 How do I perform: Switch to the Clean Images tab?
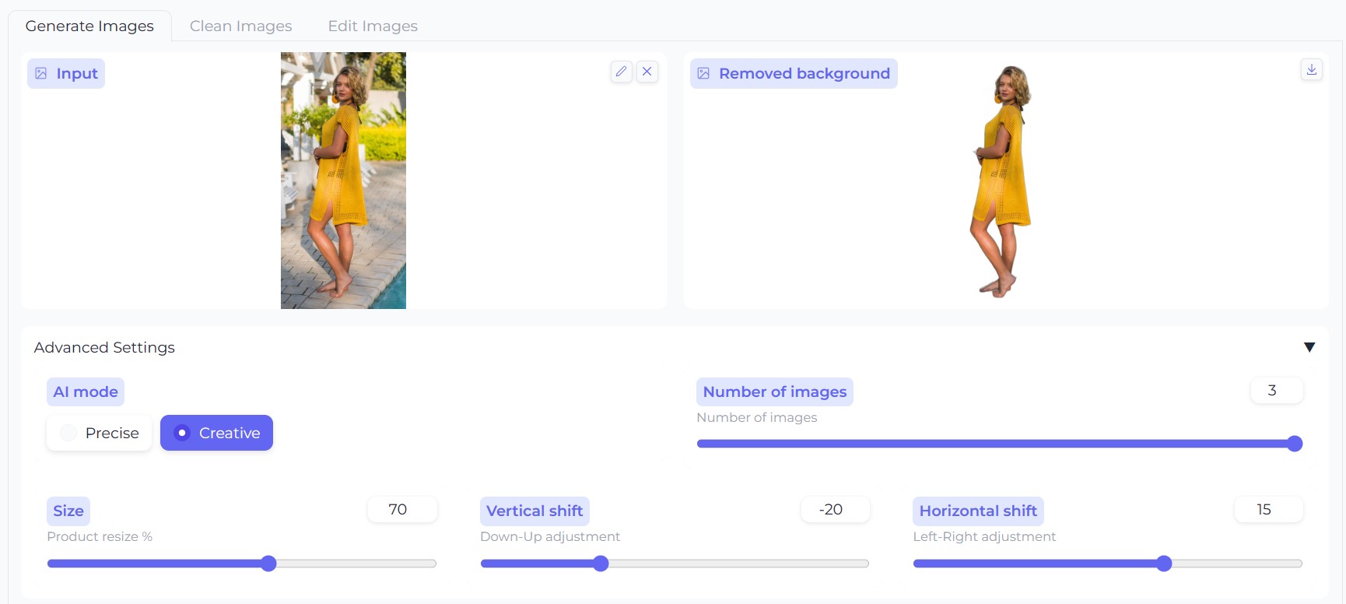[241, 26]
